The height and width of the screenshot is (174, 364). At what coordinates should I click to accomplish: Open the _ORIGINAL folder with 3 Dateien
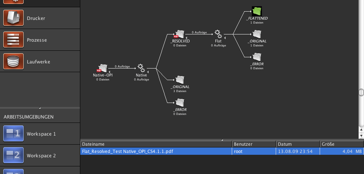pos(180,80)
